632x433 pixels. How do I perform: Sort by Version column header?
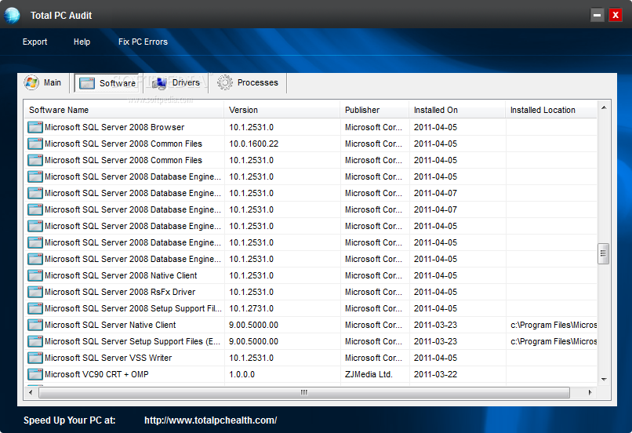[282, 110]
